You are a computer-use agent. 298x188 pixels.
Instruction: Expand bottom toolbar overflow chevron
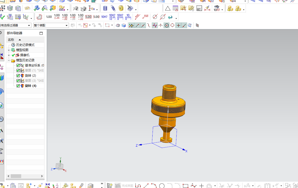[102, 184]
